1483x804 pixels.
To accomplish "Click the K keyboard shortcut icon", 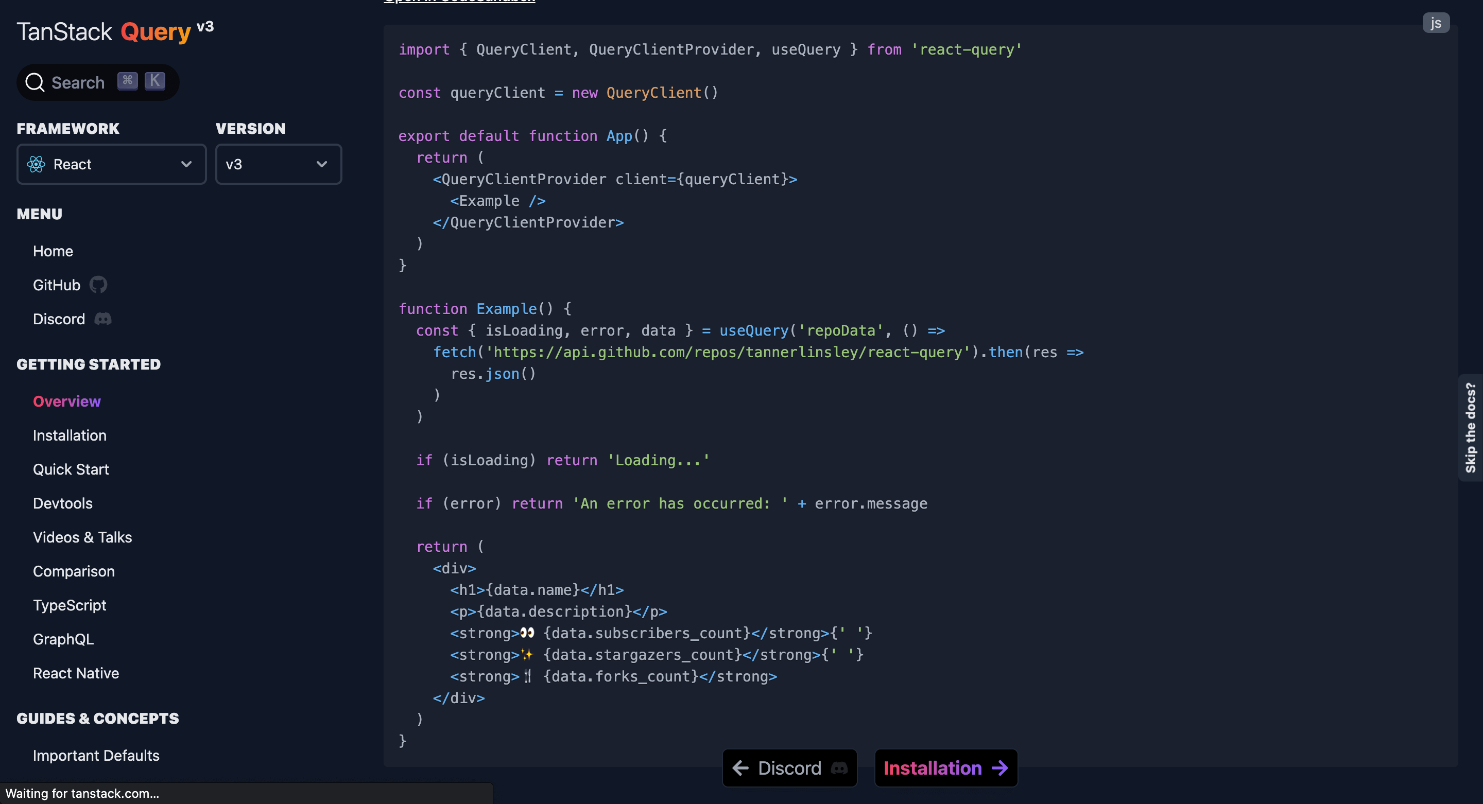I will [157, 81].
